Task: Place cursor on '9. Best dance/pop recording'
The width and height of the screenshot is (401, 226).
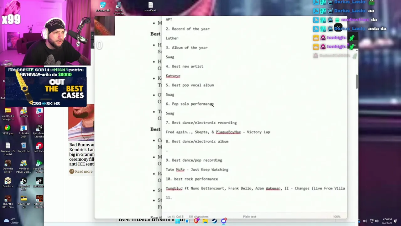Action: point(194,160)
